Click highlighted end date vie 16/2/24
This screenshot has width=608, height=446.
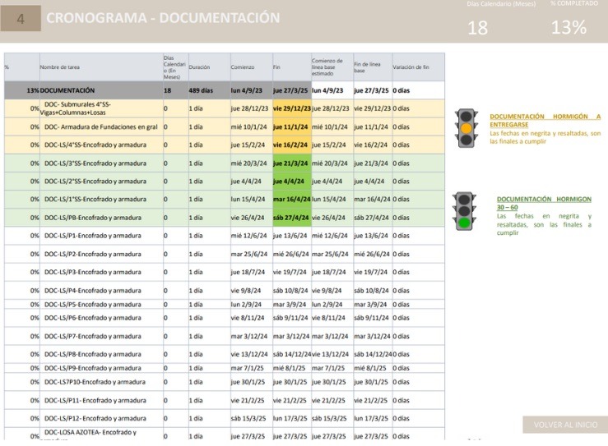click(292, 145)
